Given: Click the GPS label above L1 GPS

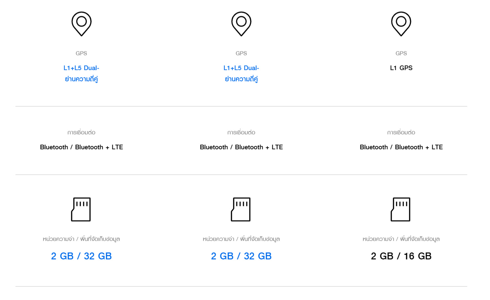Looking at the screenshot, I should point(401,53).
